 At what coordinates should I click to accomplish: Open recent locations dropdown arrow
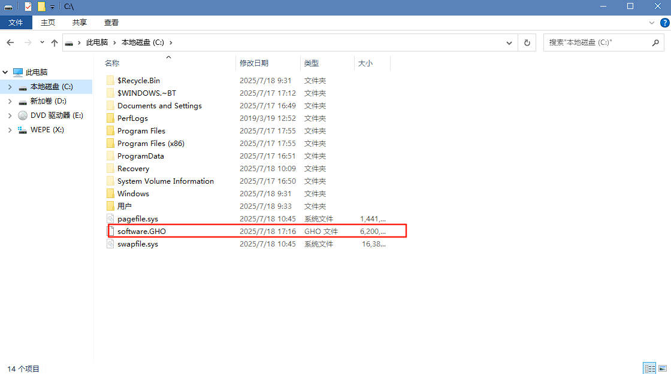click(42, 43)
